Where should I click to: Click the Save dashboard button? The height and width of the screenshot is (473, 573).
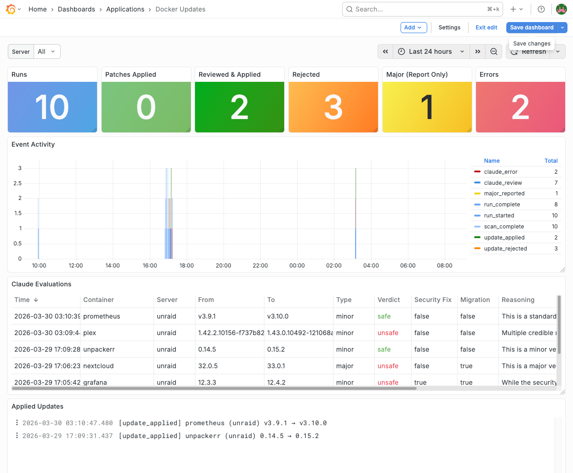pyautogui.click(x=532, y=28)
